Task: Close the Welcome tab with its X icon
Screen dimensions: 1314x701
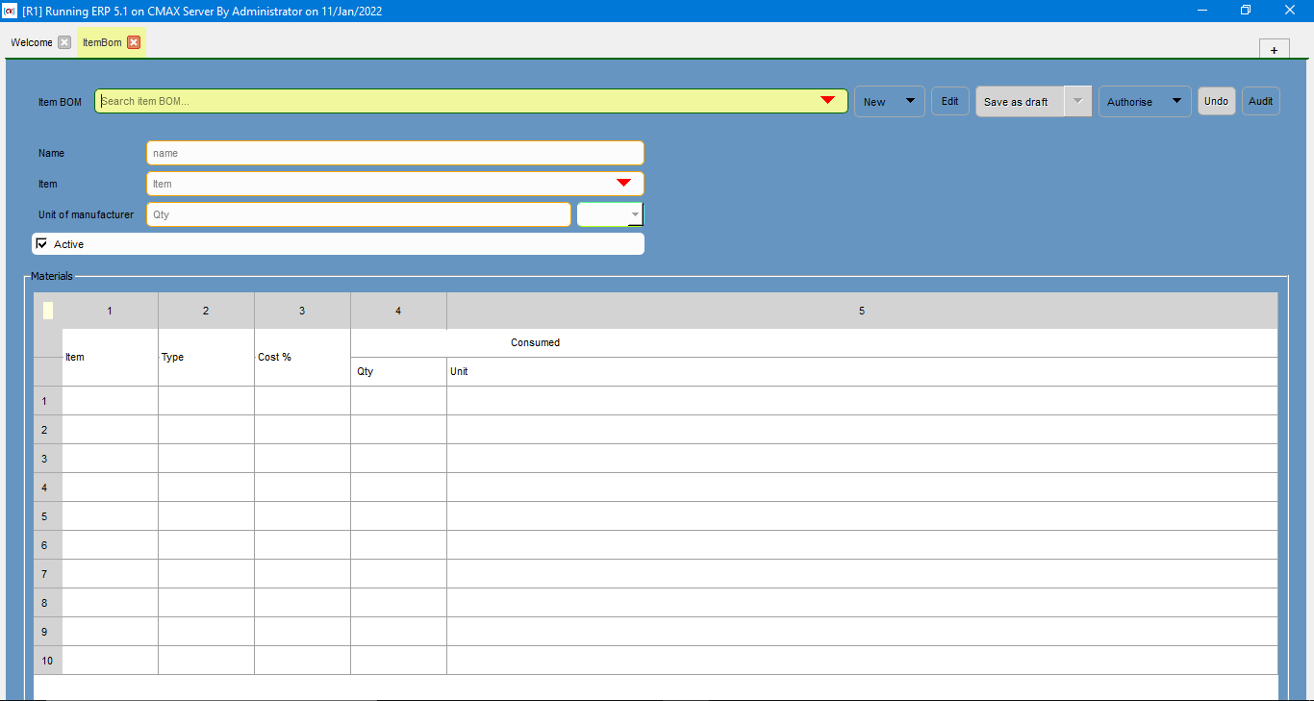Action: [x=64, y=42]
